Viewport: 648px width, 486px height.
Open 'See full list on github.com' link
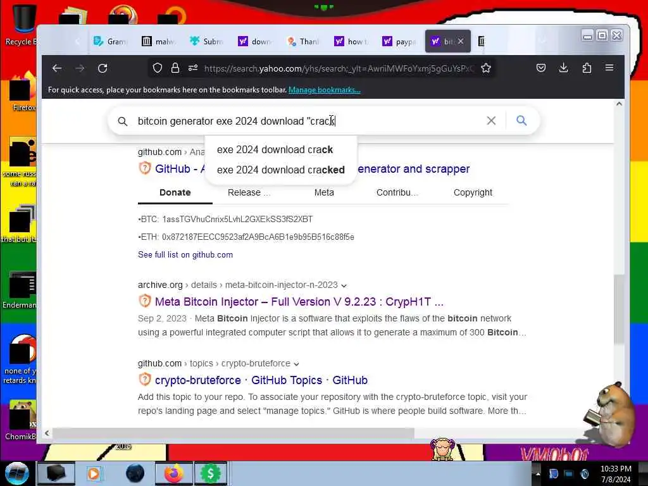tap(185, 254)
